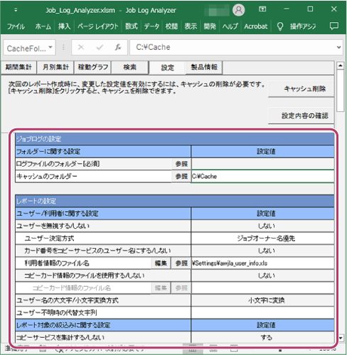Open the データ ribbon tab
This screenshot has width=347, height=355.
(x=151, y=26)
